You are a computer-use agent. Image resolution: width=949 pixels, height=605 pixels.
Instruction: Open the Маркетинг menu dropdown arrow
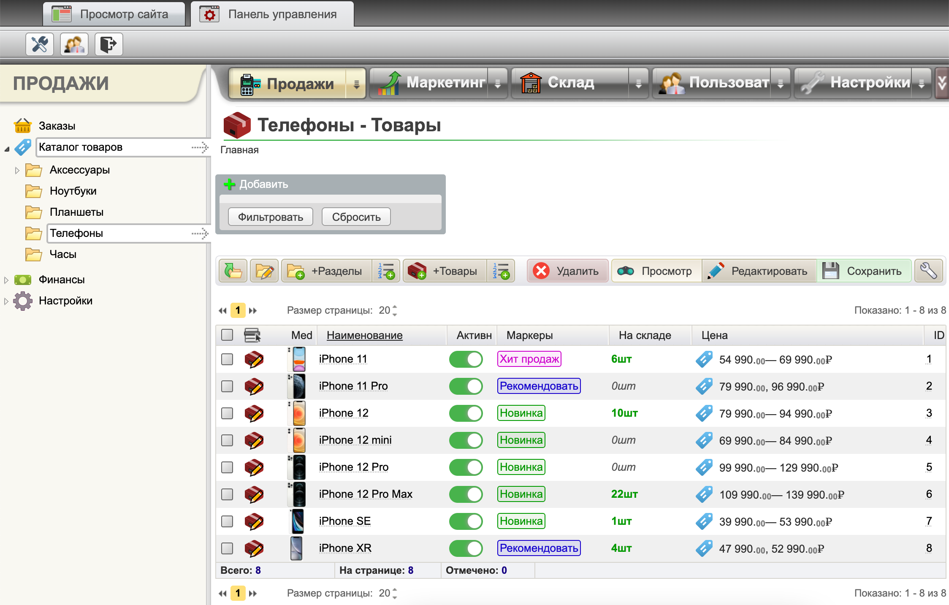(x=498, y=84)
